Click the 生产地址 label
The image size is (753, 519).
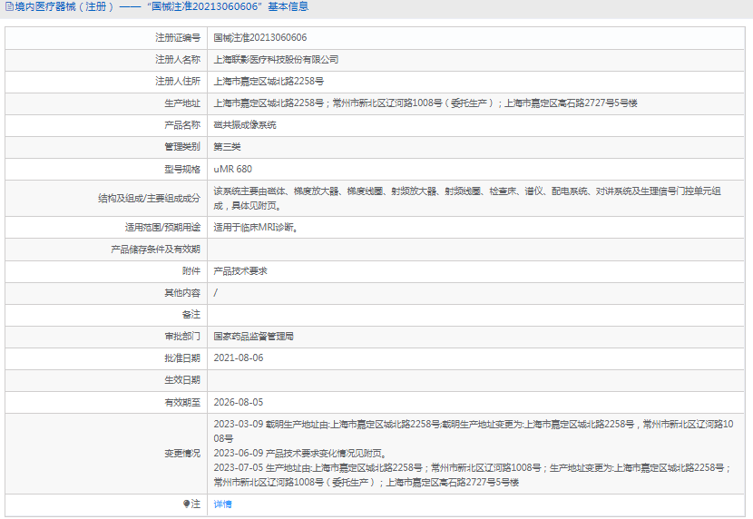click(x=182, y=103)
